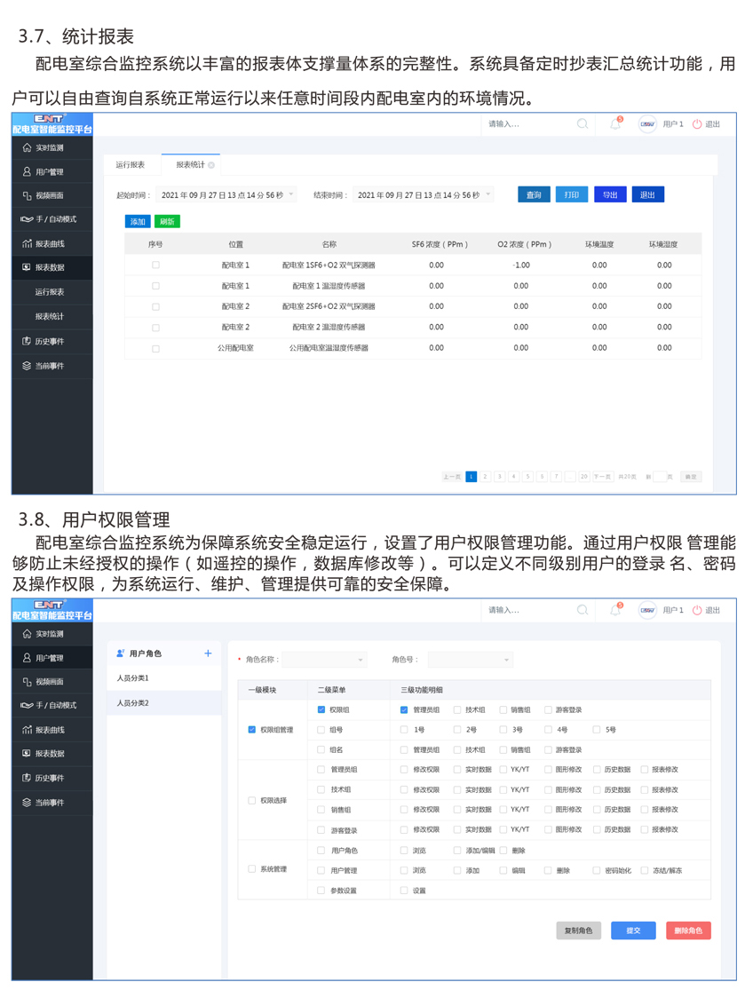
Task: Open 实时监测 home icon on the 报表统计 page sidebar
Action: [27, 147]
